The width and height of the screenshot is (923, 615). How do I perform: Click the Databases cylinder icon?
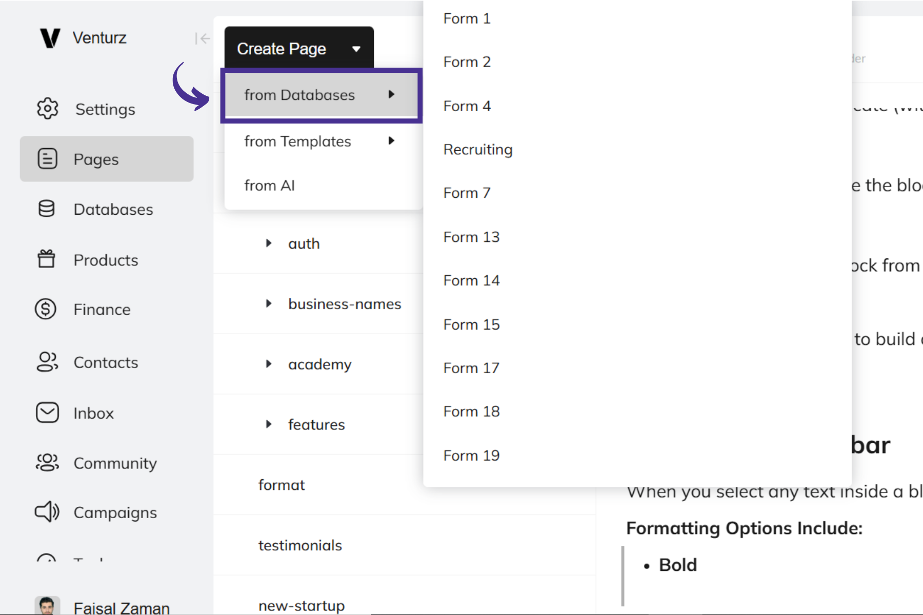[47, 209]
